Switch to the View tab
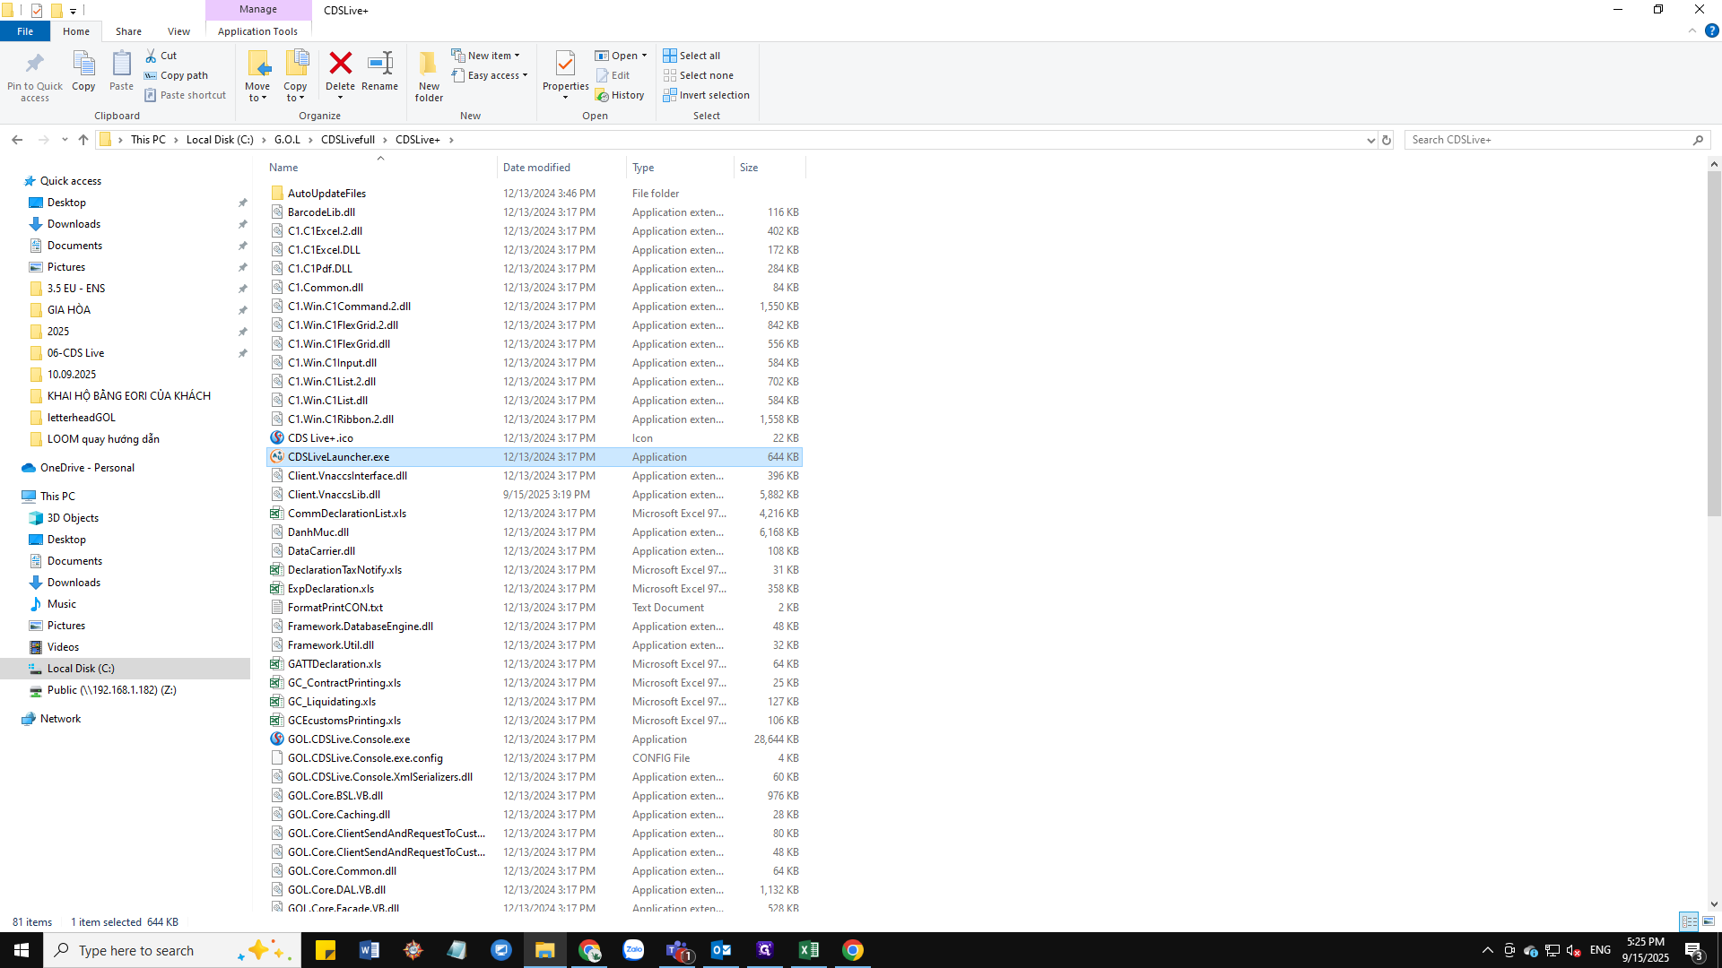The height and width of the screenshot is (968, 1722). click(x=178, y=30)
